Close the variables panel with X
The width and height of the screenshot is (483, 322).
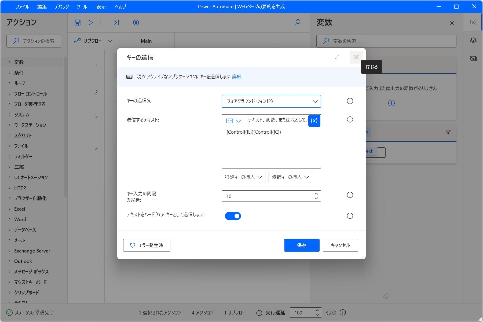tap(452, 23)
